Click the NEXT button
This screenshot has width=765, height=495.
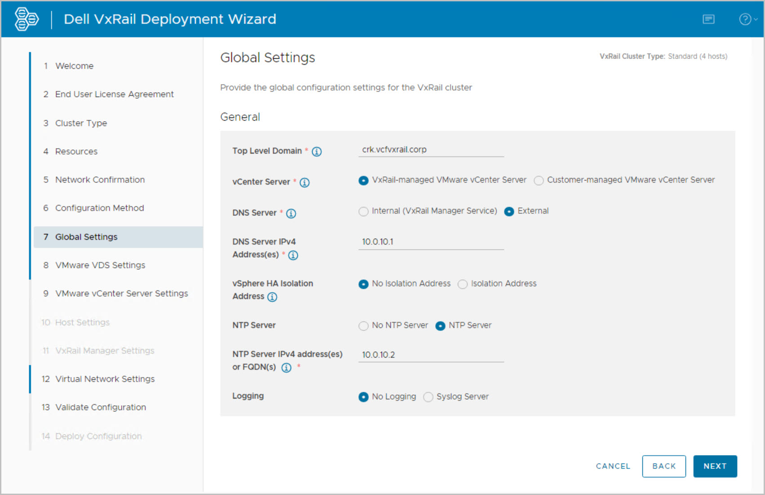[x=715, y=466]
